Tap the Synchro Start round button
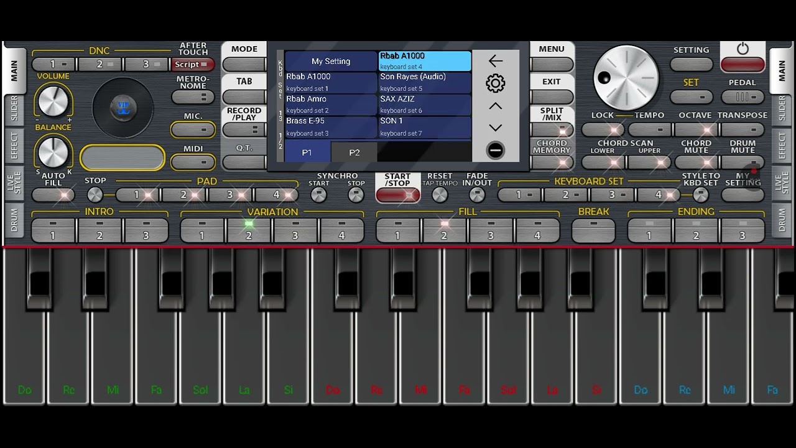This screenshot has height=448, width=796. [318, 195]
